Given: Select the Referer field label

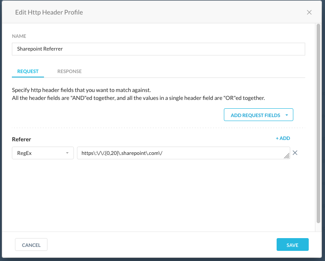Looking at the screenshot, I should tap(22, 140).
